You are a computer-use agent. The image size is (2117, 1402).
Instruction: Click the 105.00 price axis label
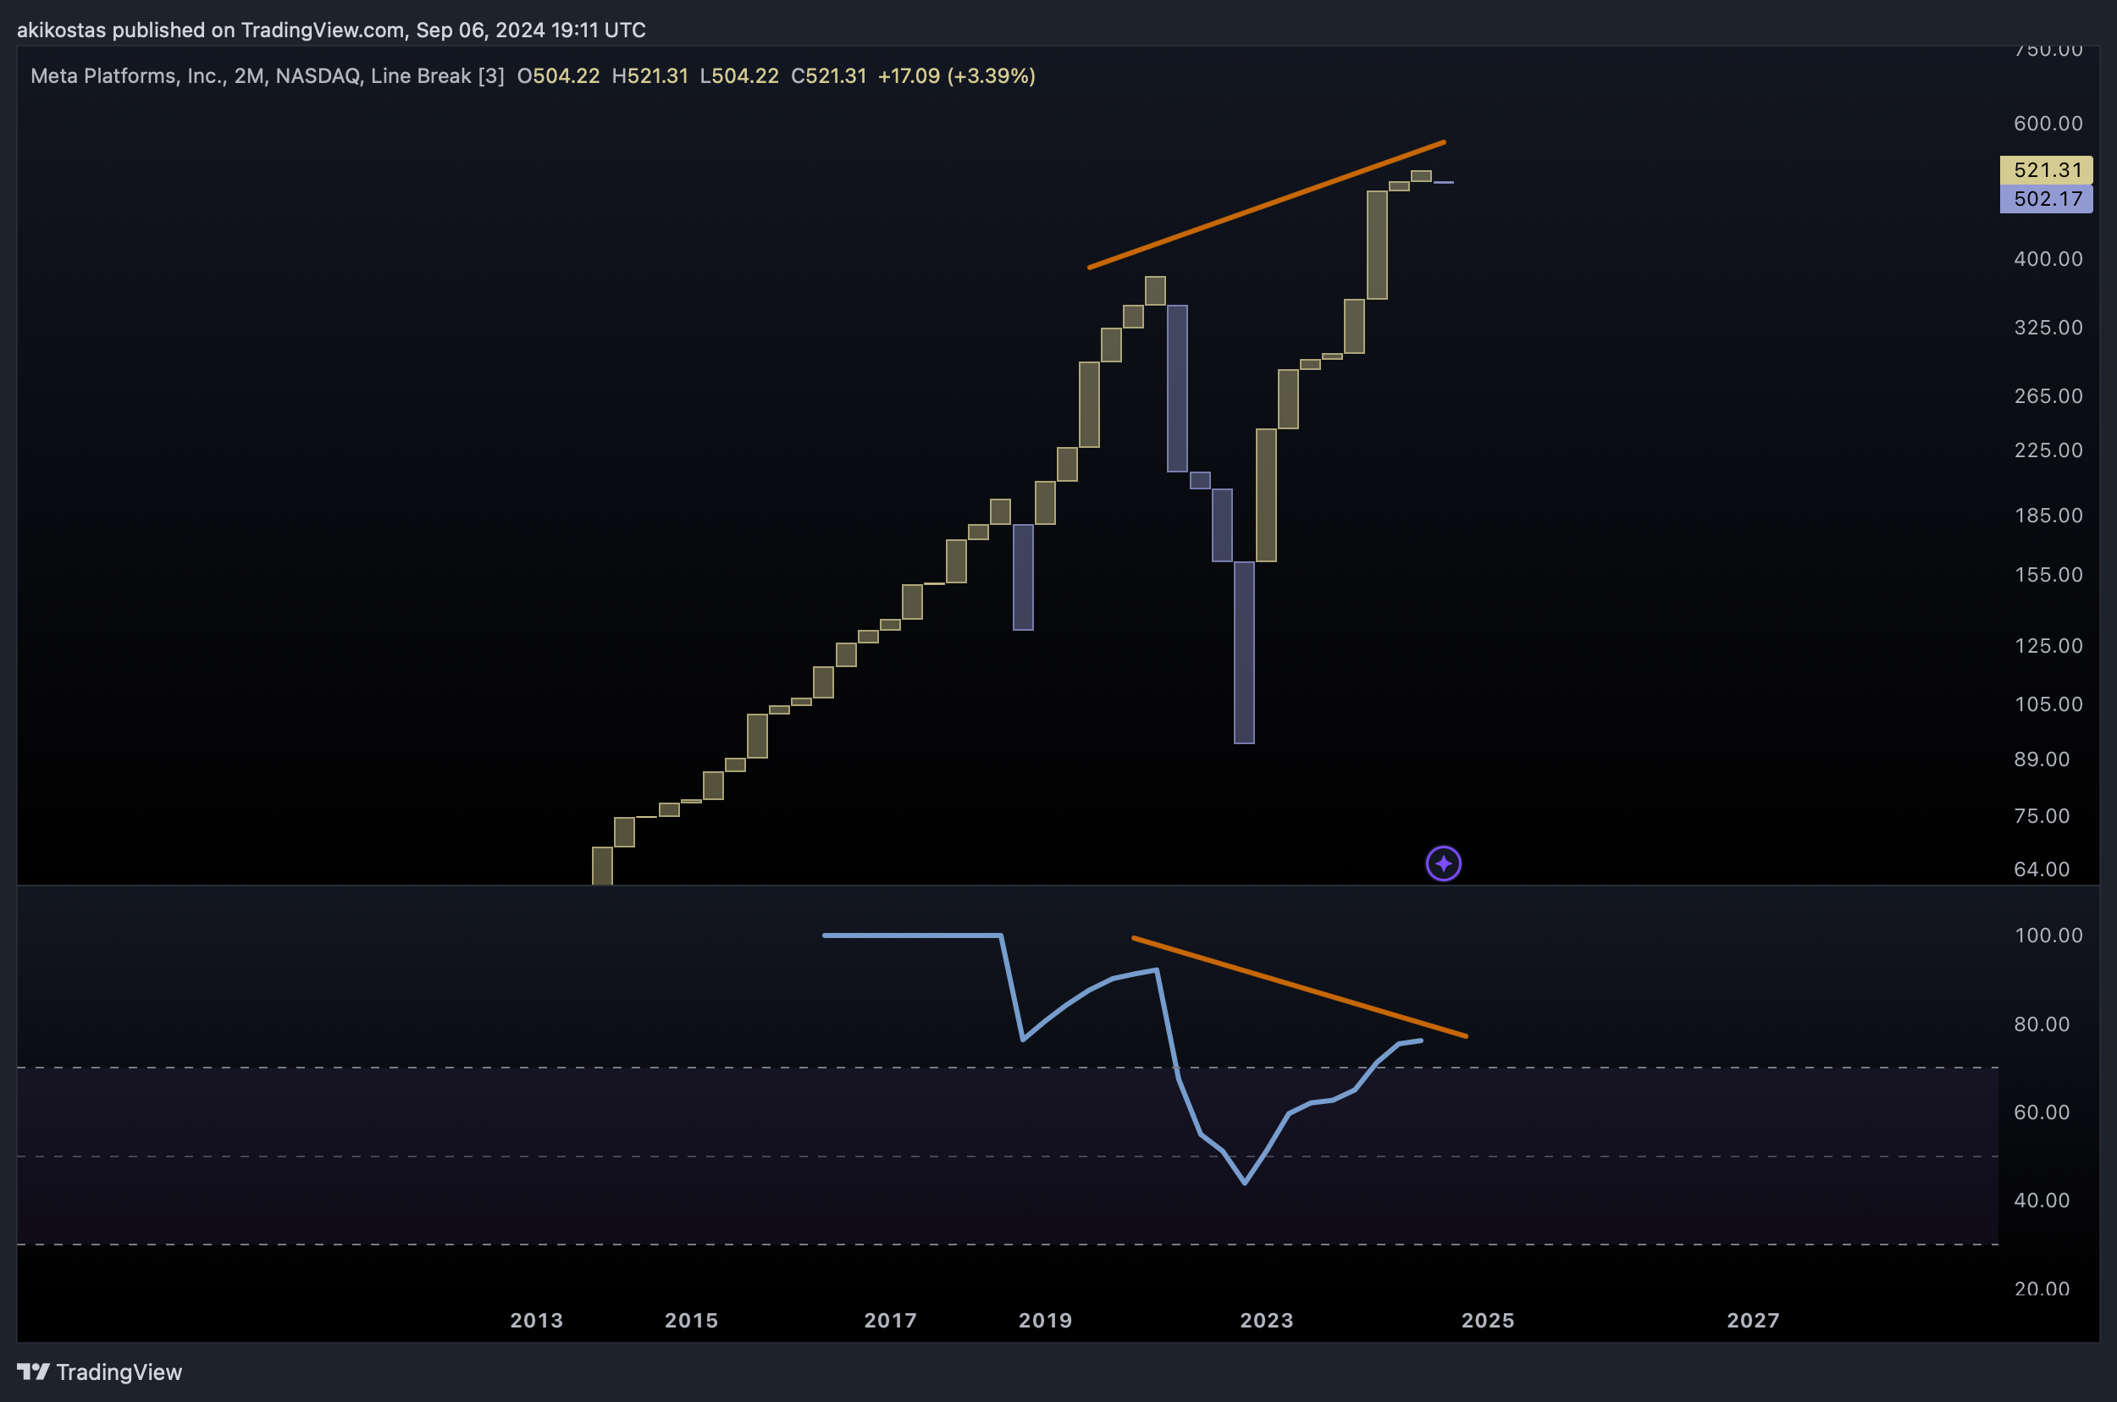[x=2048, y=704]
